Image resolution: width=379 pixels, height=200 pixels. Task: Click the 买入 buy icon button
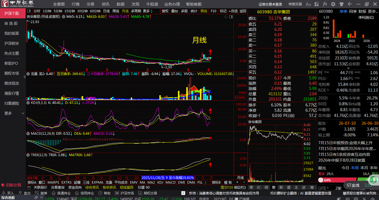[8, 193]
